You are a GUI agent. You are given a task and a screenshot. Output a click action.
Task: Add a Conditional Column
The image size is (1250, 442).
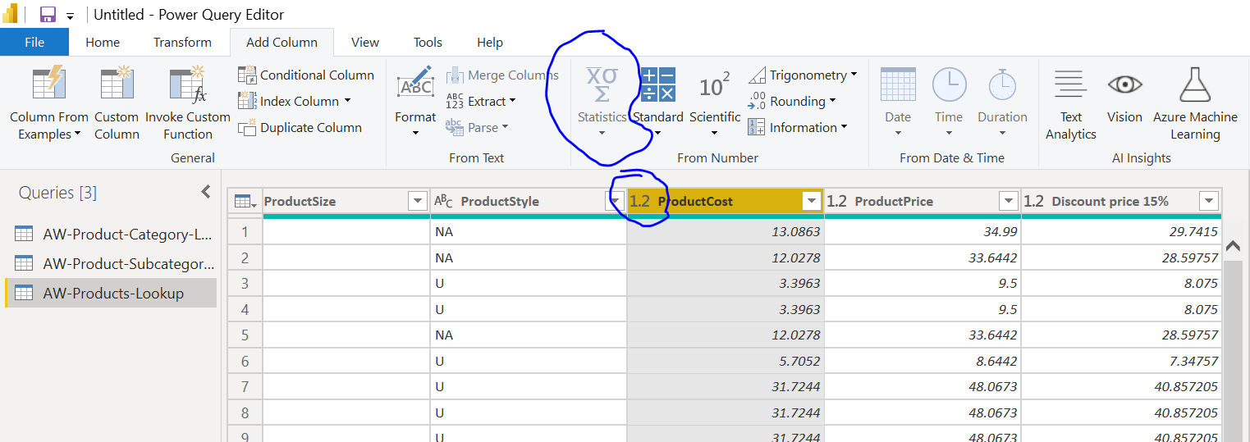pos(306,75)
